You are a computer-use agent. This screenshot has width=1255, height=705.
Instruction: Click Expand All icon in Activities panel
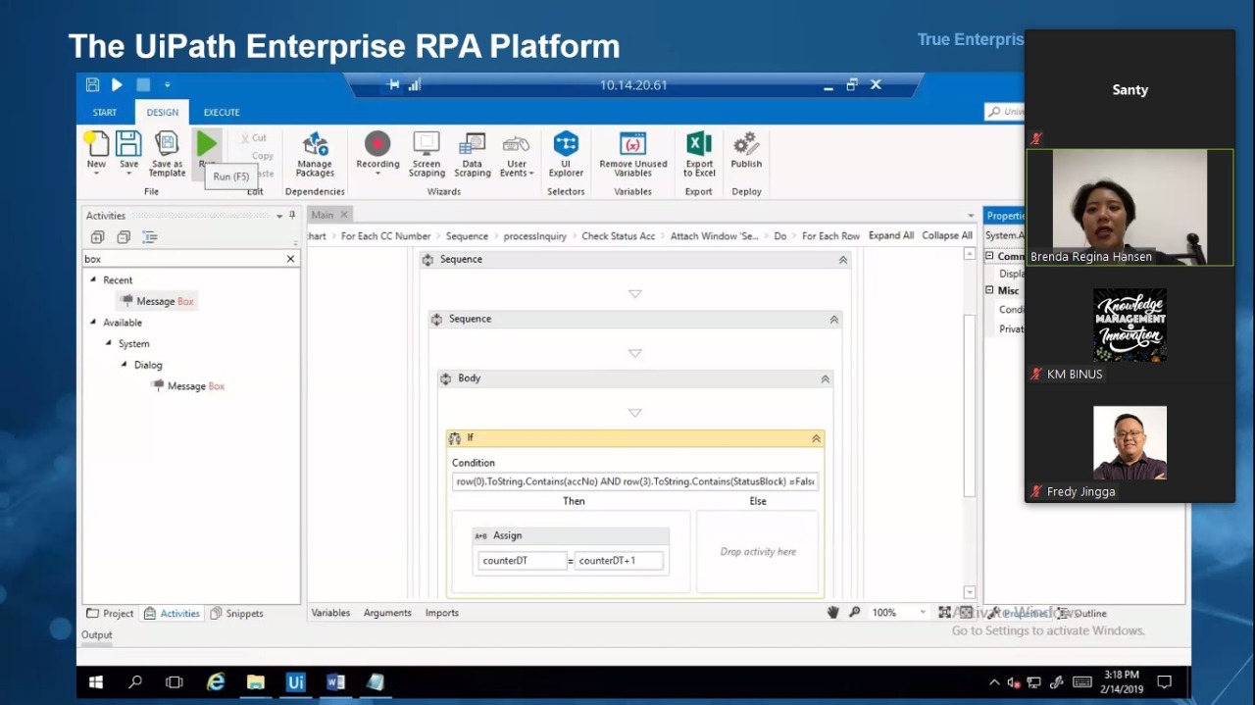point(97,237)
